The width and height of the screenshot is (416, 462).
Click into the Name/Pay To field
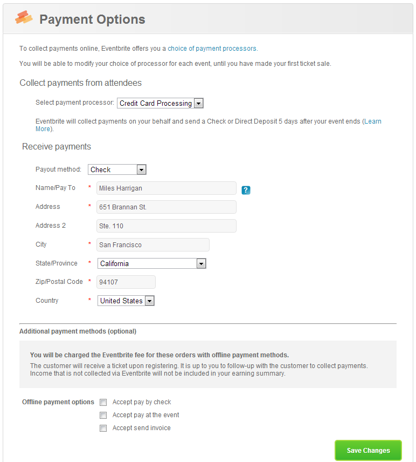point(166,188)
